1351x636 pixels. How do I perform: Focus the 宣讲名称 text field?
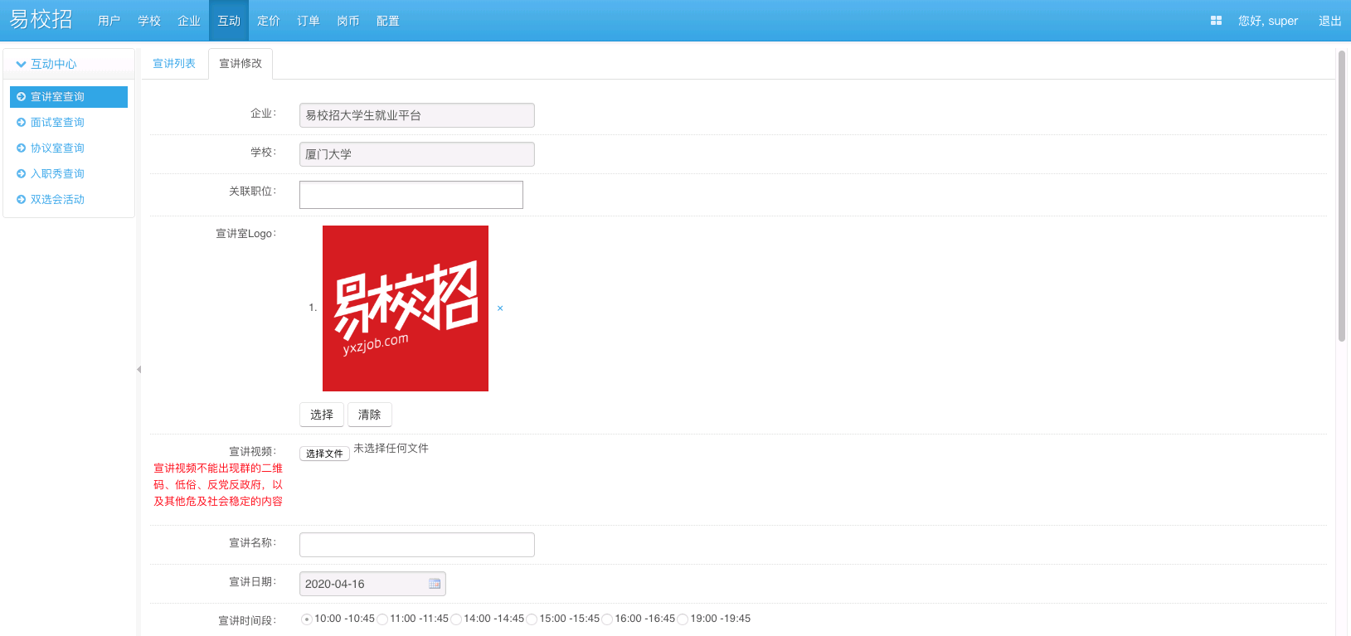pos(416,545)
